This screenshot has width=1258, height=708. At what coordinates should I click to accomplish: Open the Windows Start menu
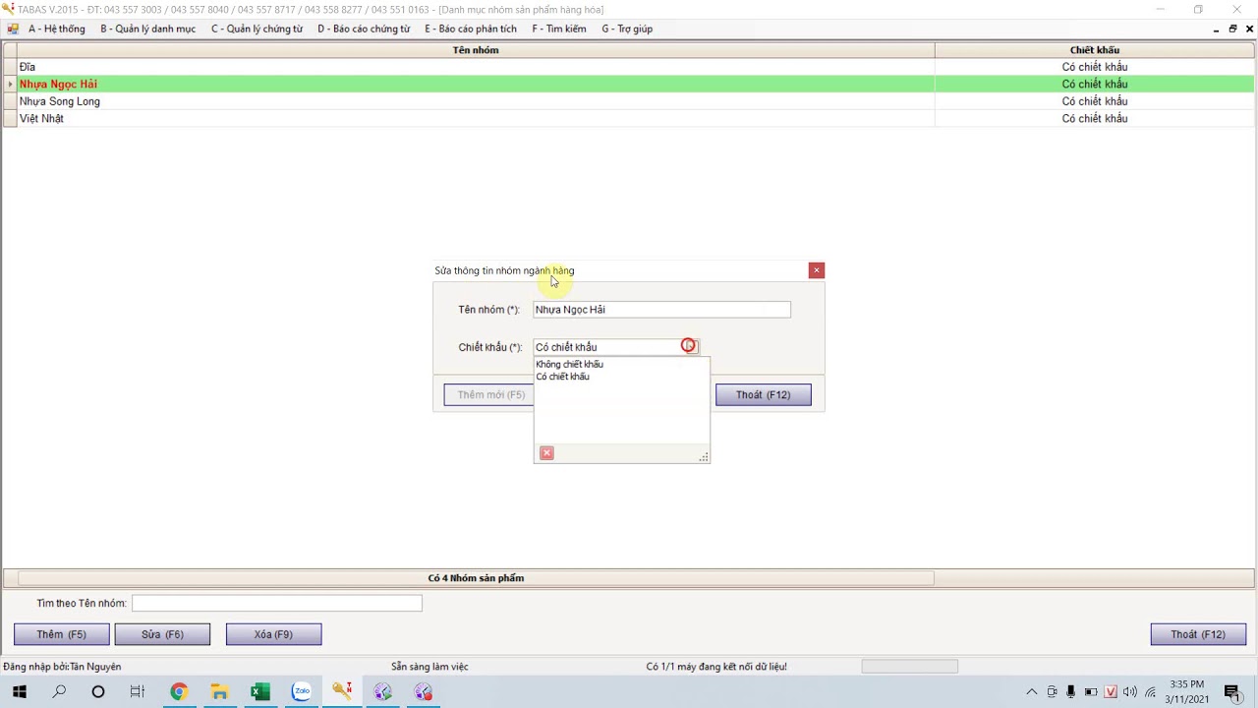20,692
